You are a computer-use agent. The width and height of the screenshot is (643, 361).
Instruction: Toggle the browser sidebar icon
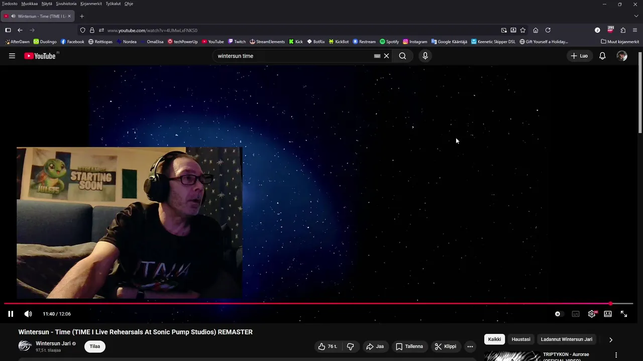(8, 30)
